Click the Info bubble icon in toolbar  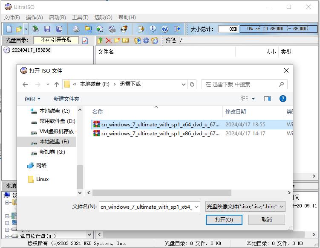coord(153,29)
